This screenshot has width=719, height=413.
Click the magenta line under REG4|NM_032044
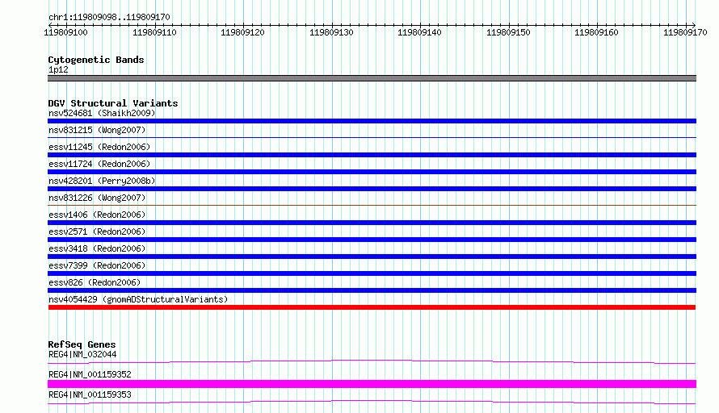[372, 361]
